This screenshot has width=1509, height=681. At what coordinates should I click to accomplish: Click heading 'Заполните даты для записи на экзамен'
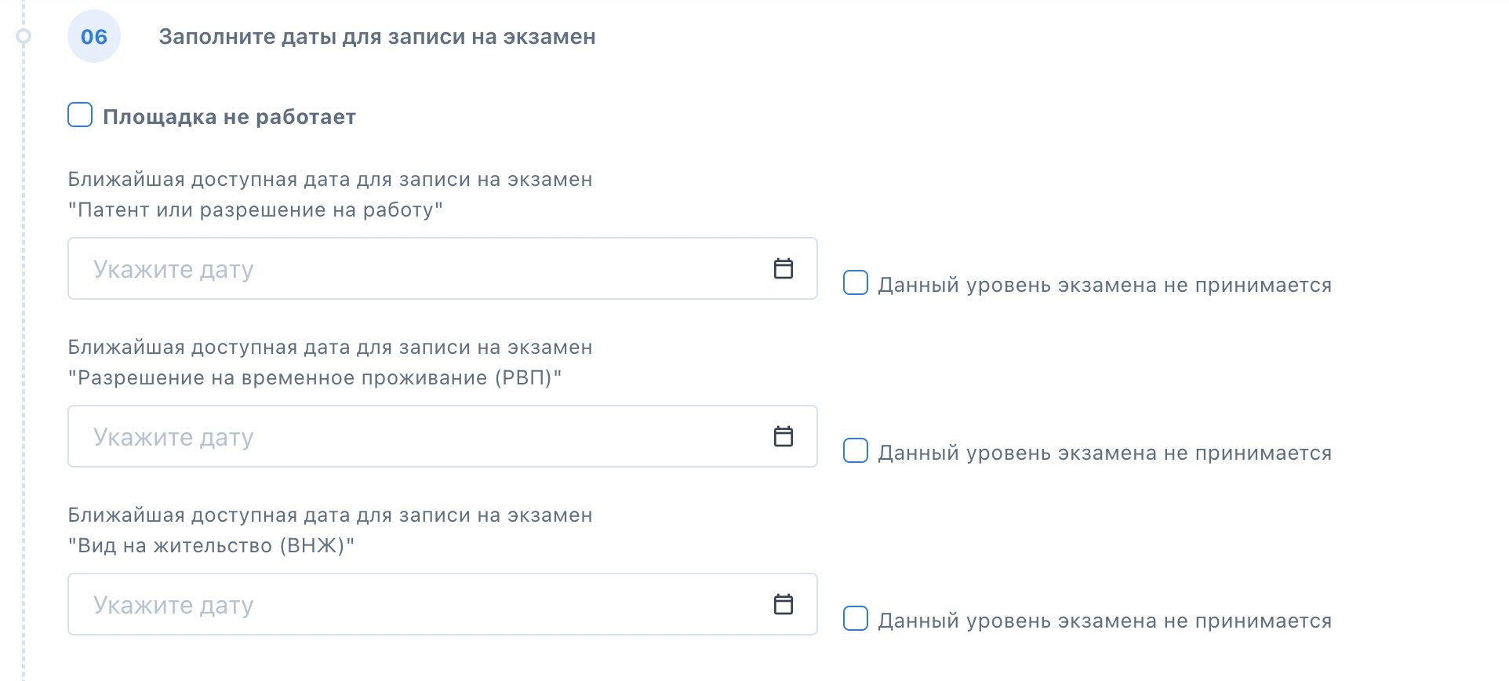[x=377, y=37]
